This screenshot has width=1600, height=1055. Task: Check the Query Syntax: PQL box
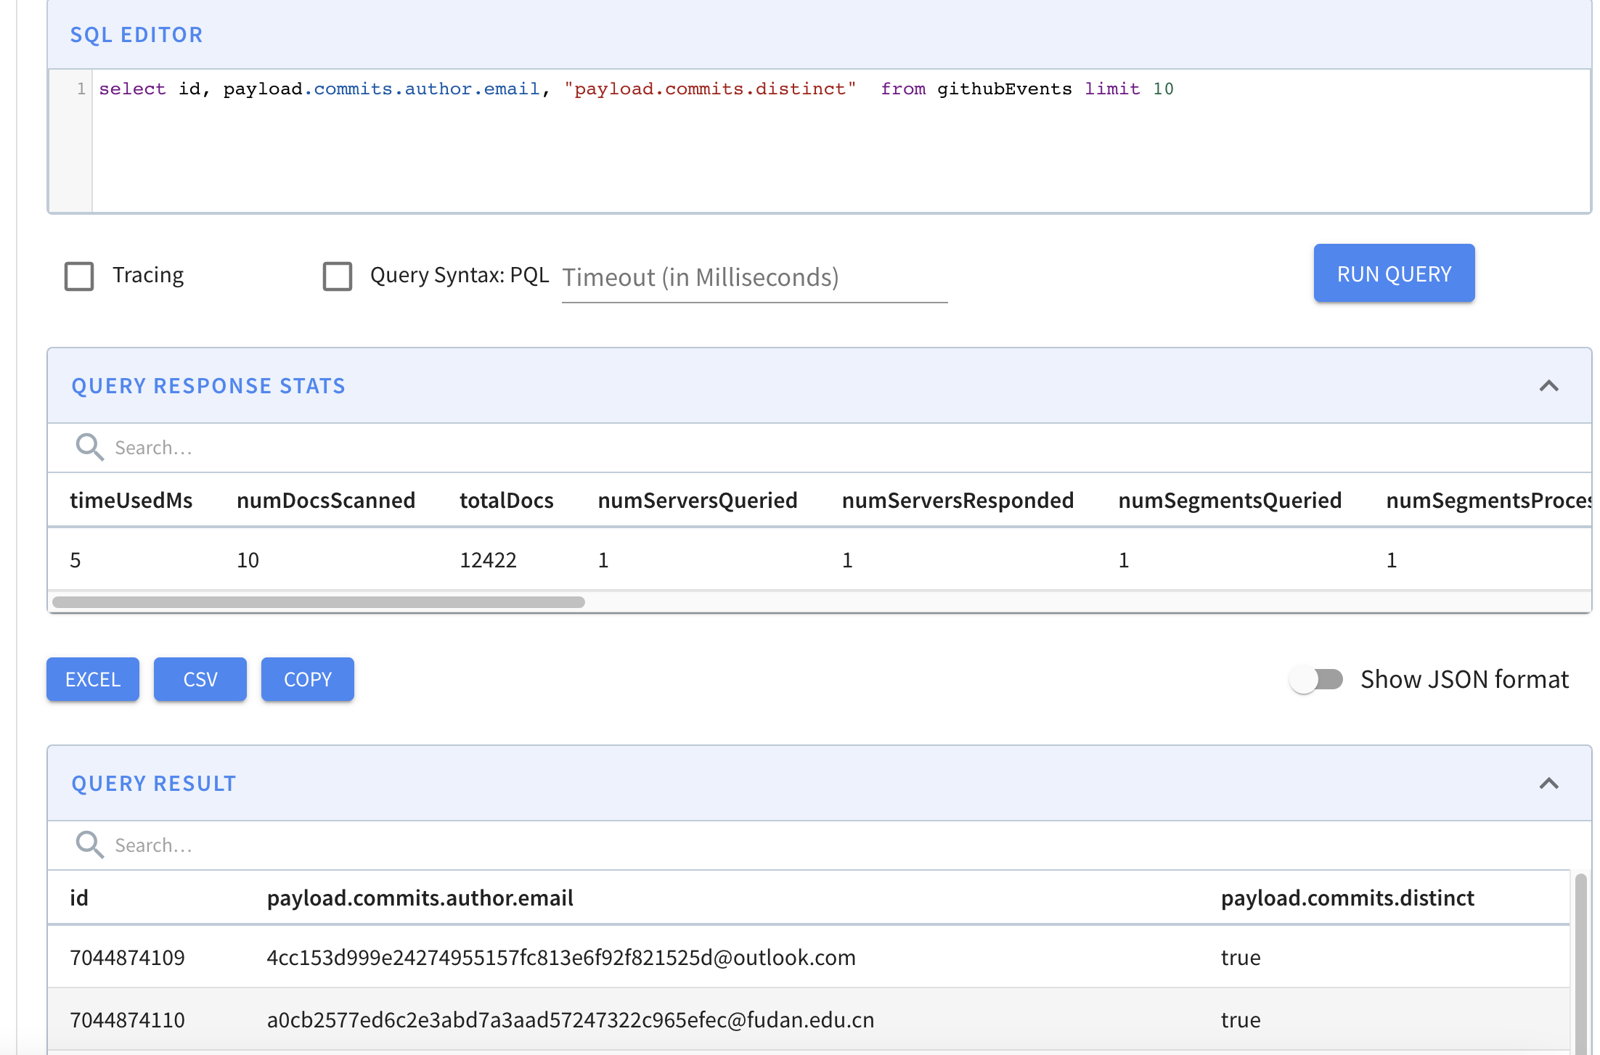(338, 276)
